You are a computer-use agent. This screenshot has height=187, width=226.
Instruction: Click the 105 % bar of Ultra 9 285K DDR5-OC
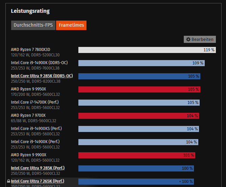pyautogui.click(x=139, y=76)
